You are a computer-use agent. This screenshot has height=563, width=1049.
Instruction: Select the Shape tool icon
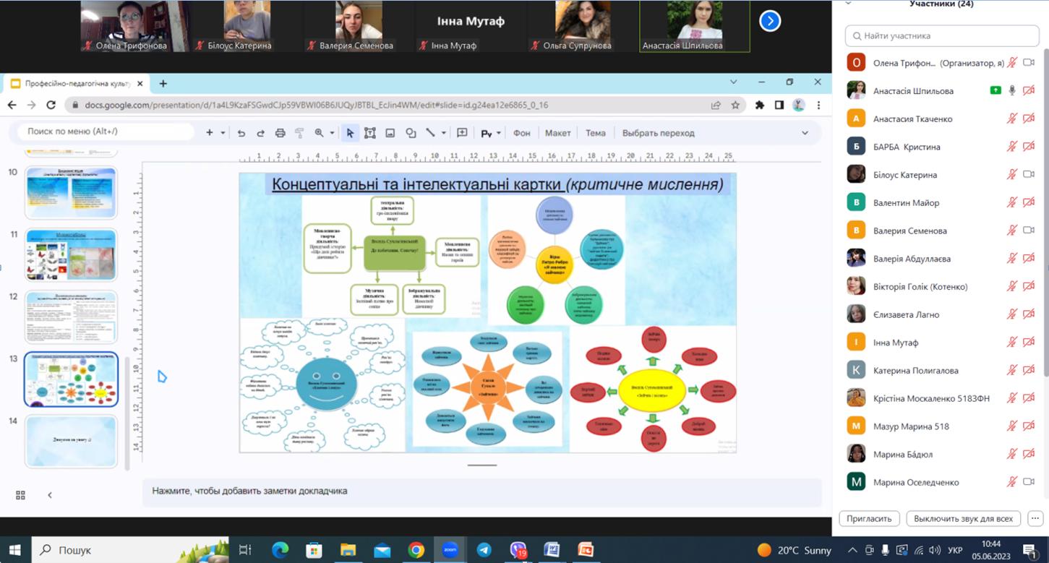click(x=411, y=133)
